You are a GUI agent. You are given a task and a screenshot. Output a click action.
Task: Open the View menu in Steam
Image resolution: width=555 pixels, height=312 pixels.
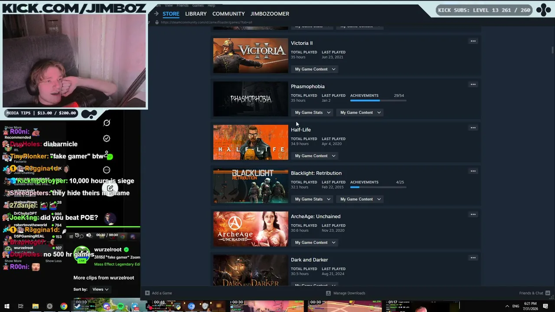coord(169,5)
